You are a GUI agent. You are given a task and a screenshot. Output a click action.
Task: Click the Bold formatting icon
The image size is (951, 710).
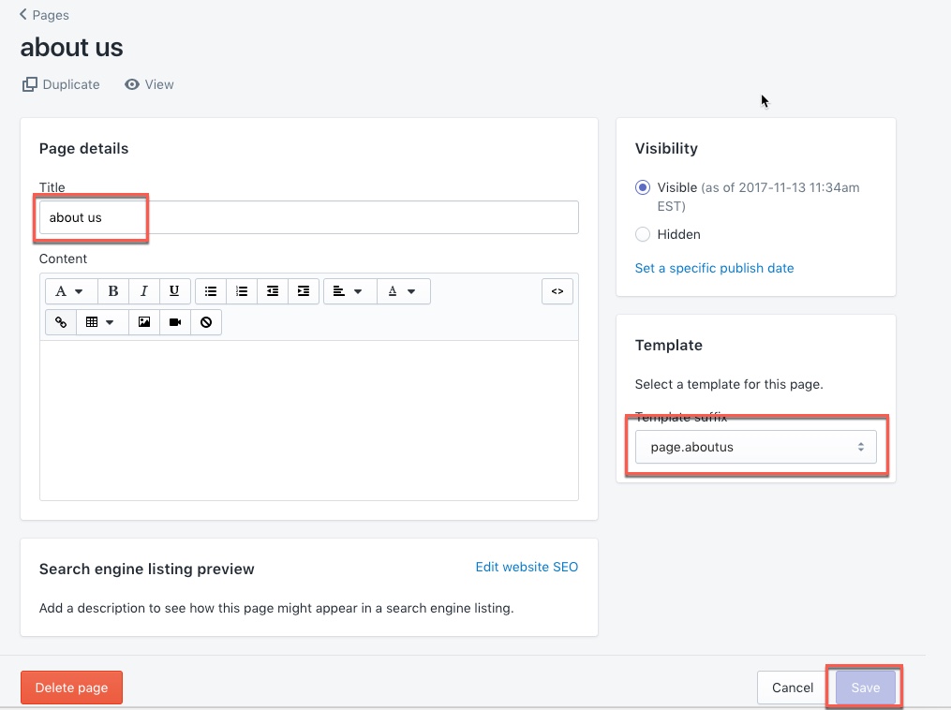pyautogui.click(x=113, y=291)
